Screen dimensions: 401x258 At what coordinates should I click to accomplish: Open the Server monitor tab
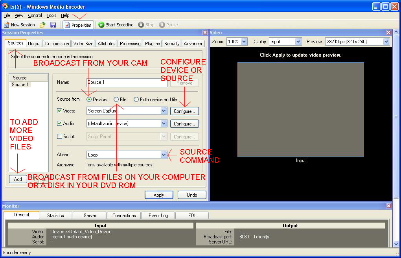pyautogui.click(x=90, y=215)
